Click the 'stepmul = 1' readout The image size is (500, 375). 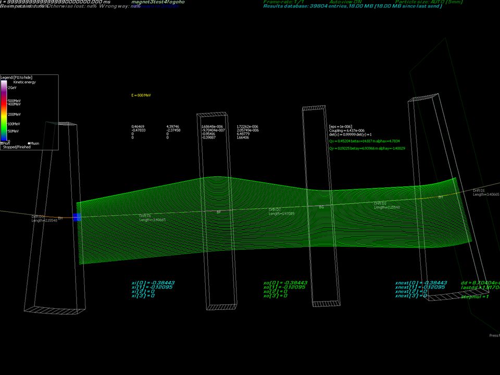click(x=474, y=297)
